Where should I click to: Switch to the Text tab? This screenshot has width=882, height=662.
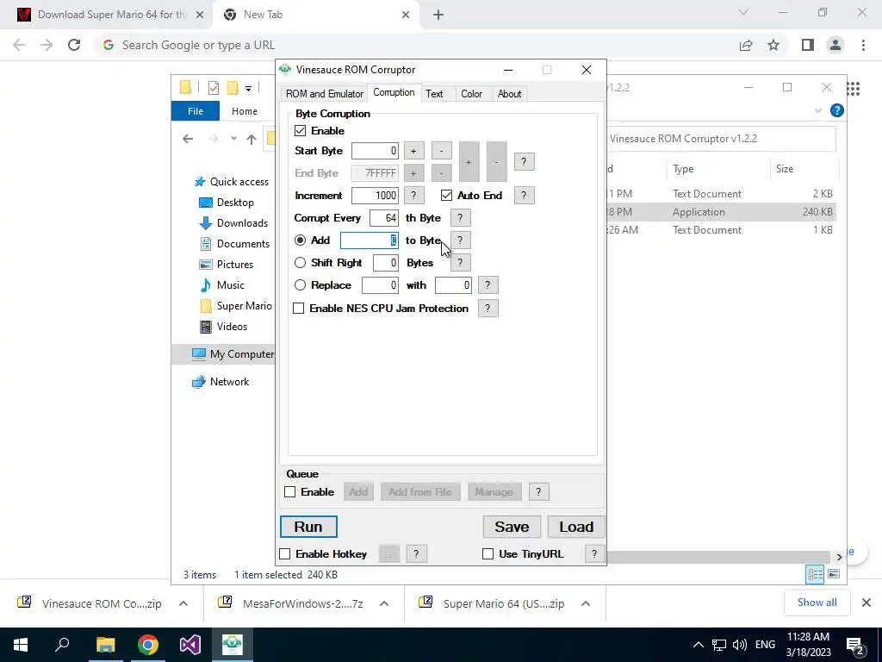pos(434,94)
